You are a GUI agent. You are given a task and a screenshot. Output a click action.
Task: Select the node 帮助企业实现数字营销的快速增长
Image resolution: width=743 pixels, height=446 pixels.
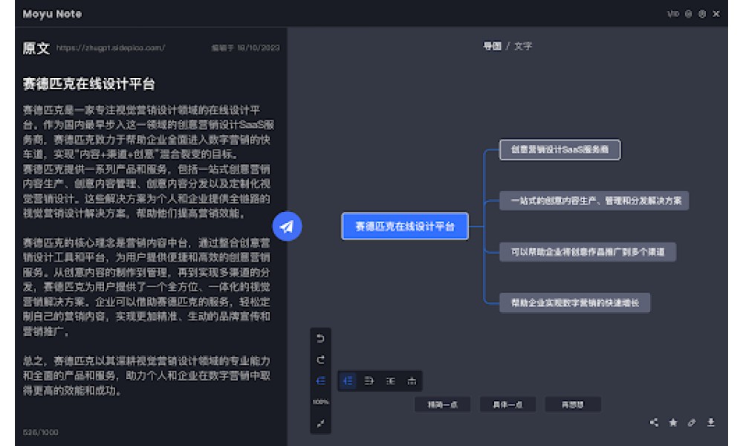click(575, 303)
